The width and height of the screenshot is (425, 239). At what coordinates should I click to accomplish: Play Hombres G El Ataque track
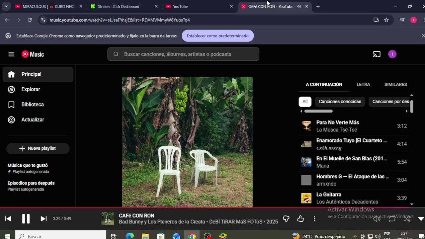[354, 180]
